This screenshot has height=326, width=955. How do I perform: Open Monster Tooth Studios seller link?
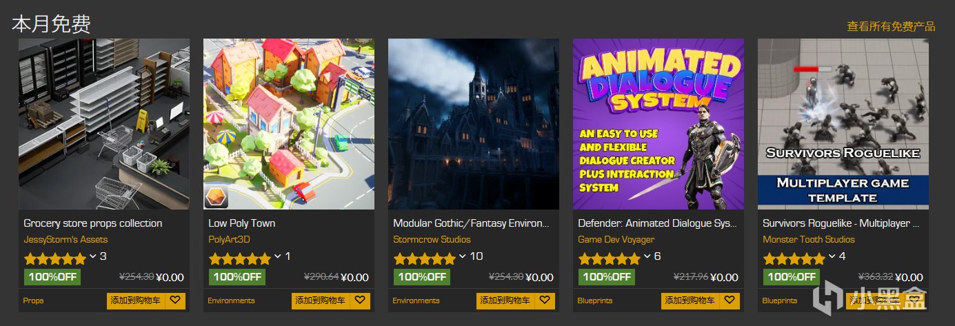pos(809,240)
